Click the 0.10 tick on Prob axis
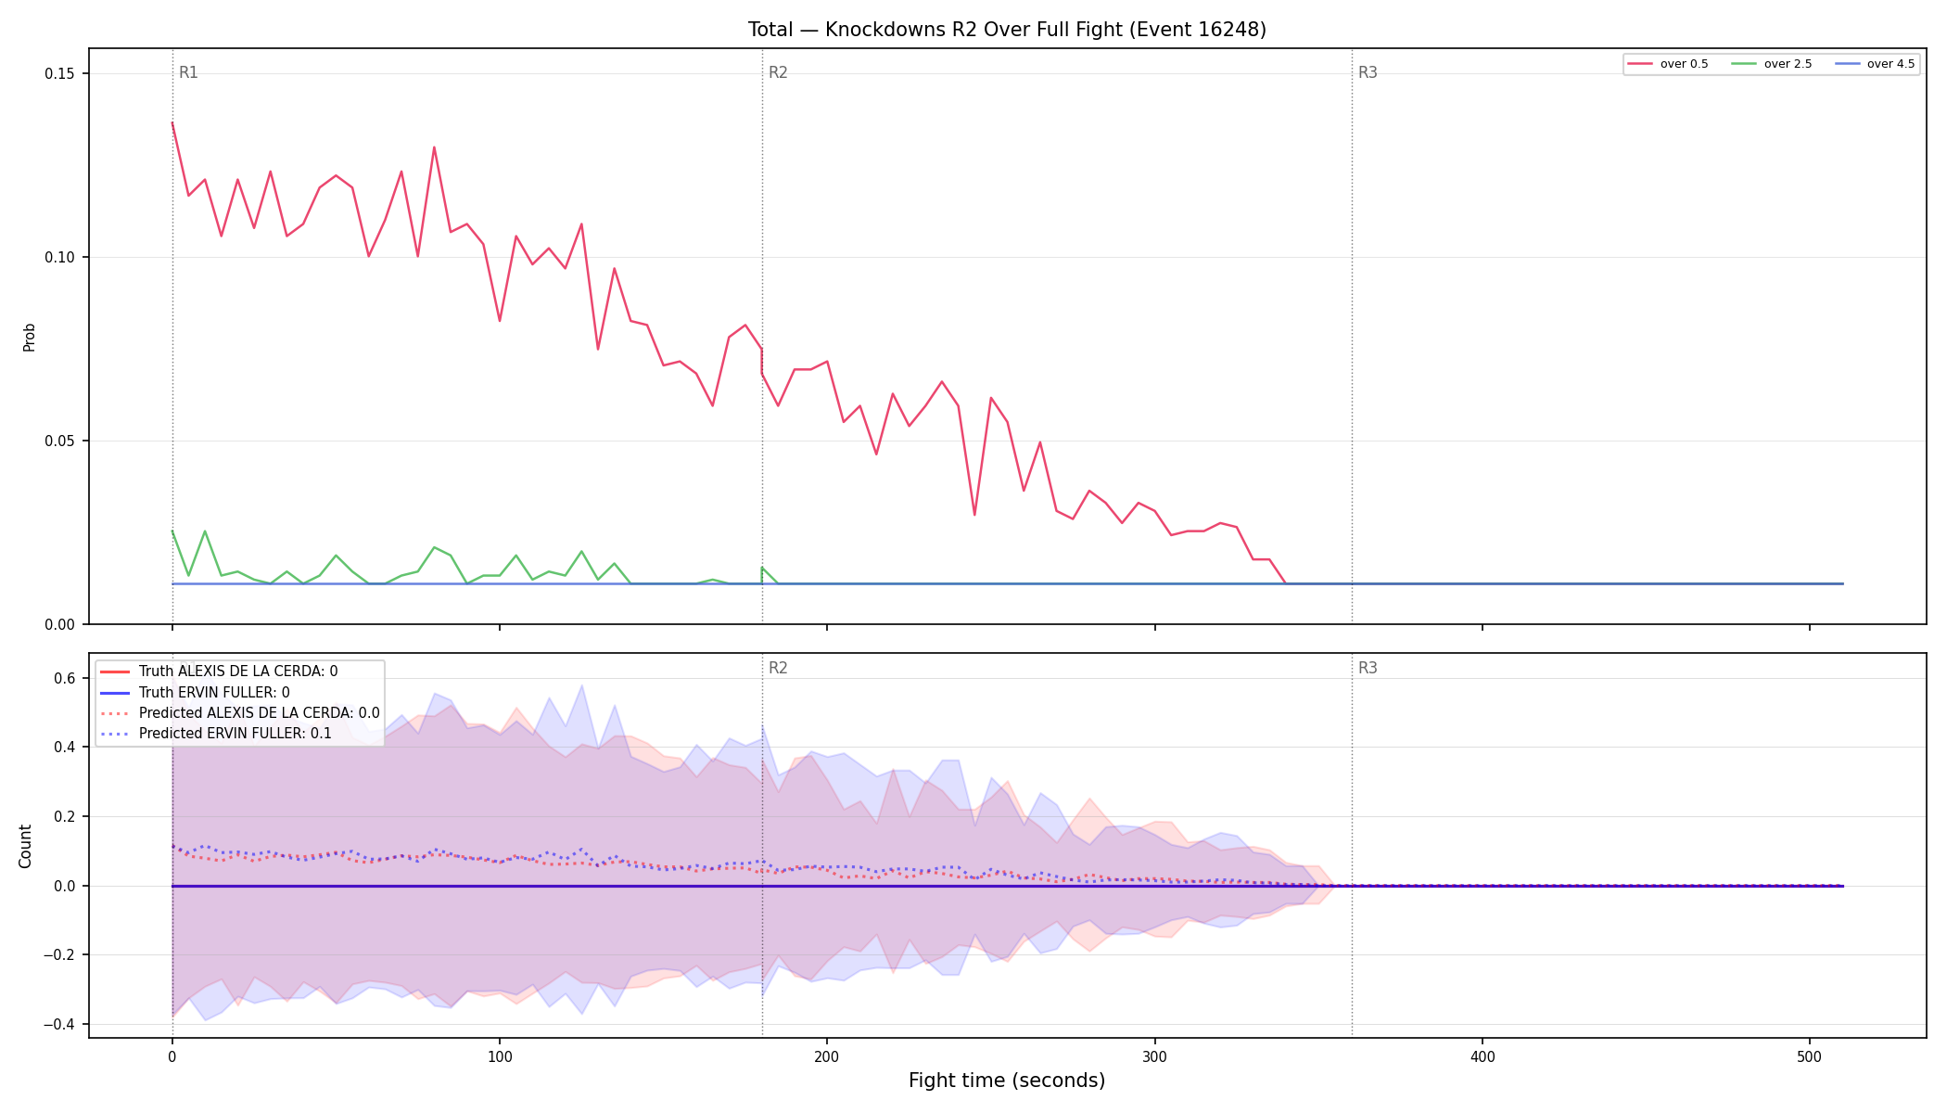The height and width of the screenshot is (1113, 1947). click(x=61, y=258)
